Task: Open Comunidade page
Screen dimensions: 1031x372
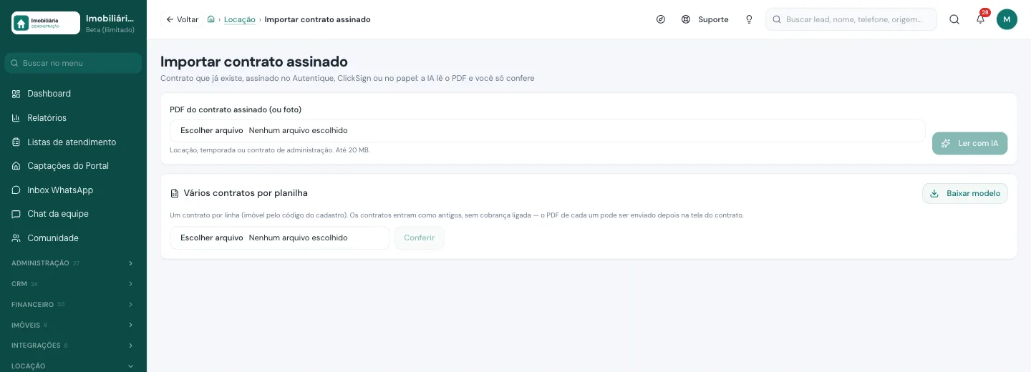Action: (x=73, y=238)
